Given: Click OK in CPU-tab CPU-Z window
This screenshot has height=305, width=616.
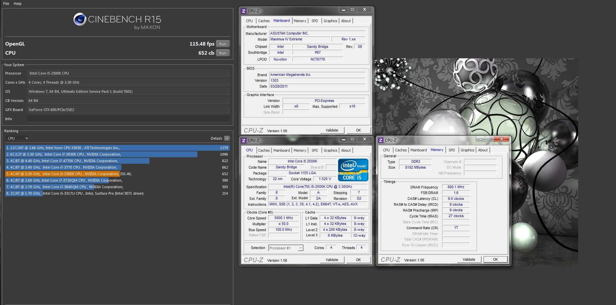Looking at the screenshot, I should 358,260.
